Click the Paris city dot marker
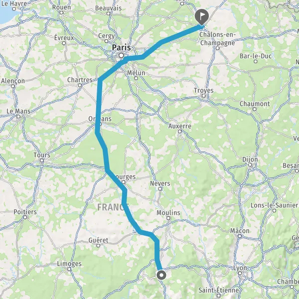 121,55
